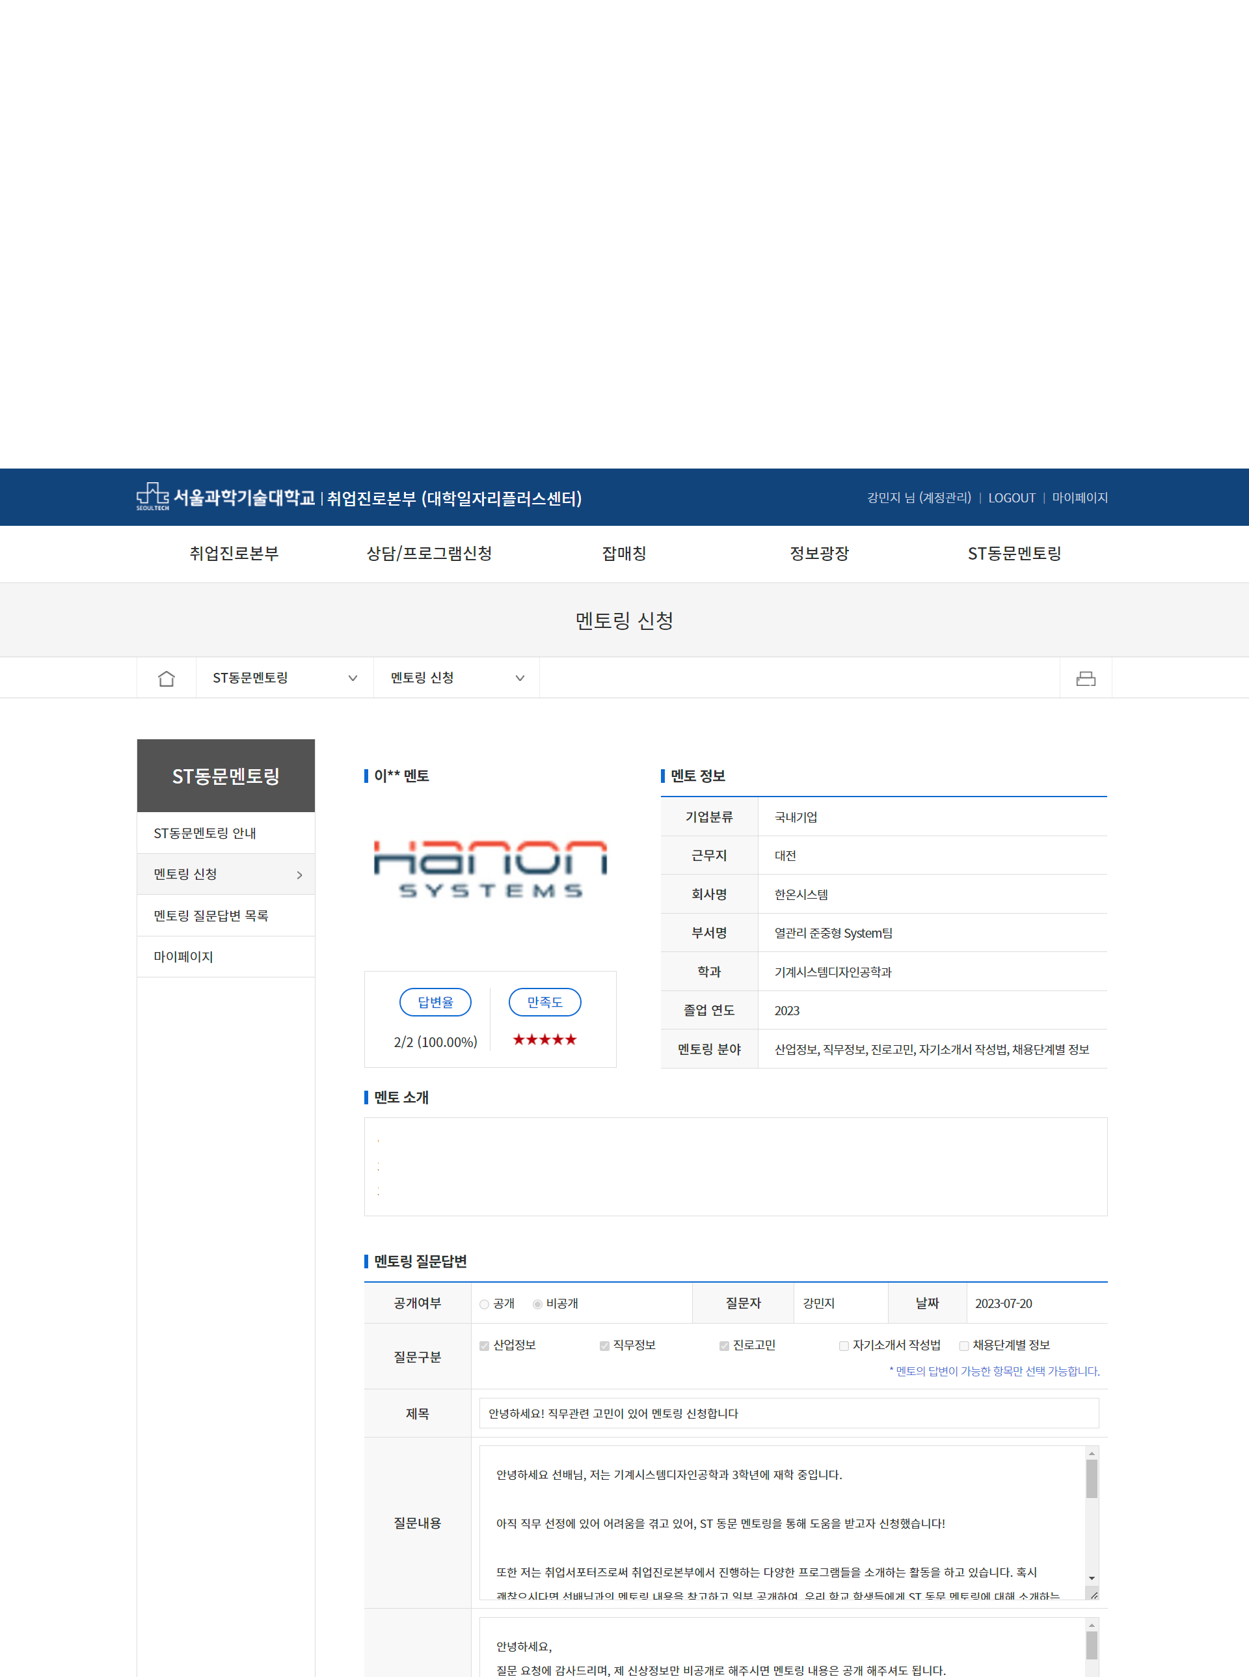Click the 열관리 준중형 System팀 cell

pos(932,933)
